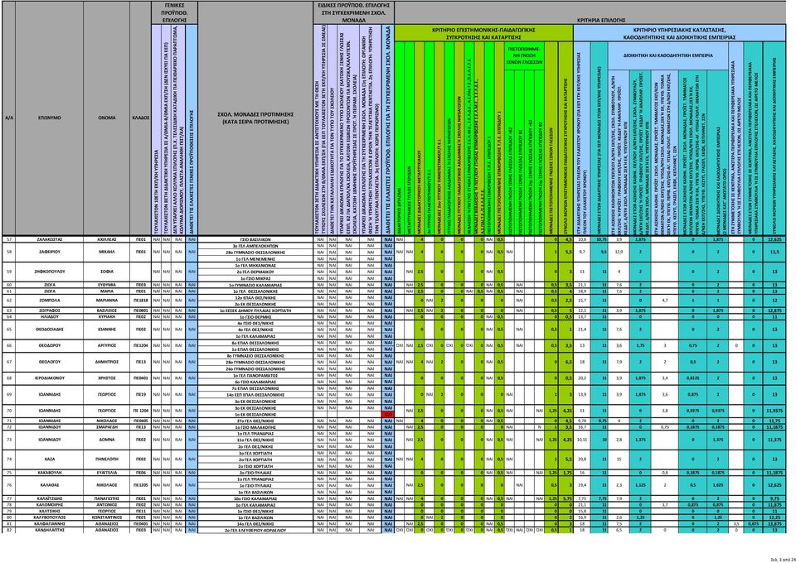Click first name ΑΡΓΥΡΙΟΣ
The image size is (796, 563).
(x=107, y=345)
